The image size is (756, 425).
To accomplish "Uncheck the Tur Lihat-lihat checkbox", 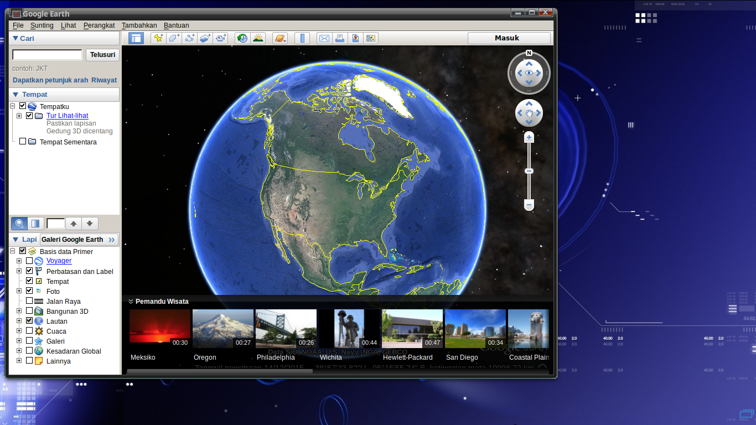I will coord(29,116).
